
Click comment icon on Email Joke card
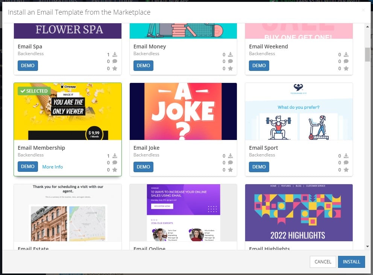coord(230,162)
